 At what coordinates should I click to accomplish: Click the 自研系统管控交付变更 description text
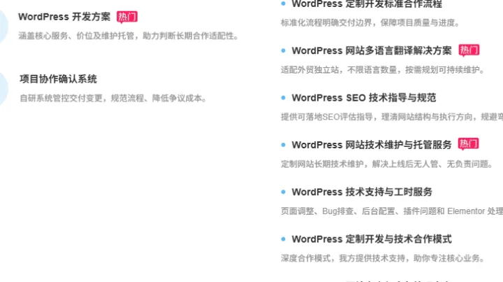point(113,98)
